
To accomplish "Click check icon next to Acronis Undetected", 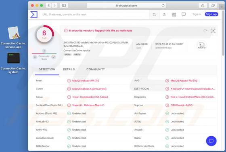I will tap(69, 114).
